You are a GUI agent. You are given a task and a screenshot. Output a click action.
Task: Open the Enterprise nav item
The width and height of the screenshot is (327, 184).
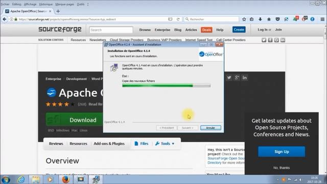pyautogui.click(x=162, y=30)
